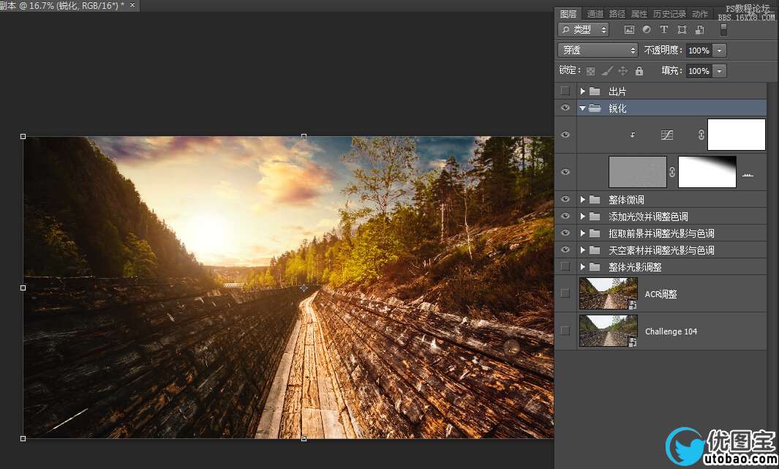Click the top-left transform handle

tap(23, 136)
